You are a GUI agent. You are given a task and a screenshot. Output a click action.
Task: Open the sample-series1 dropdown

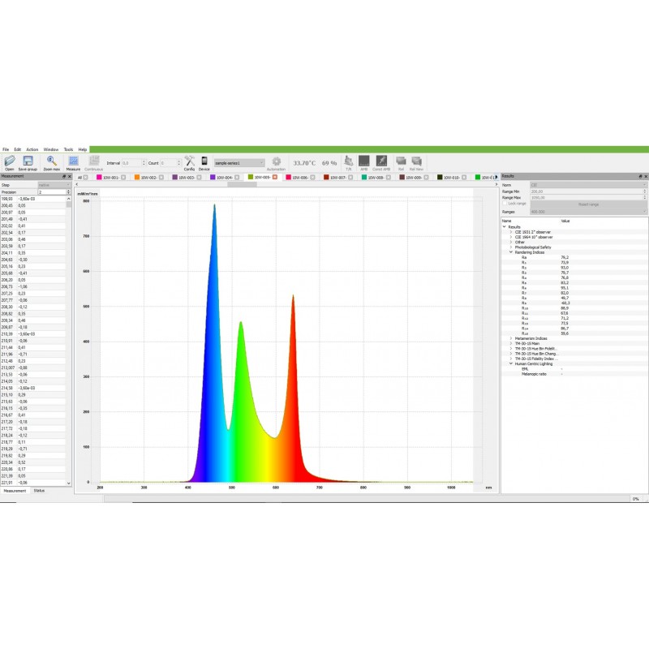pyautogui.click(x=239, y=163)
